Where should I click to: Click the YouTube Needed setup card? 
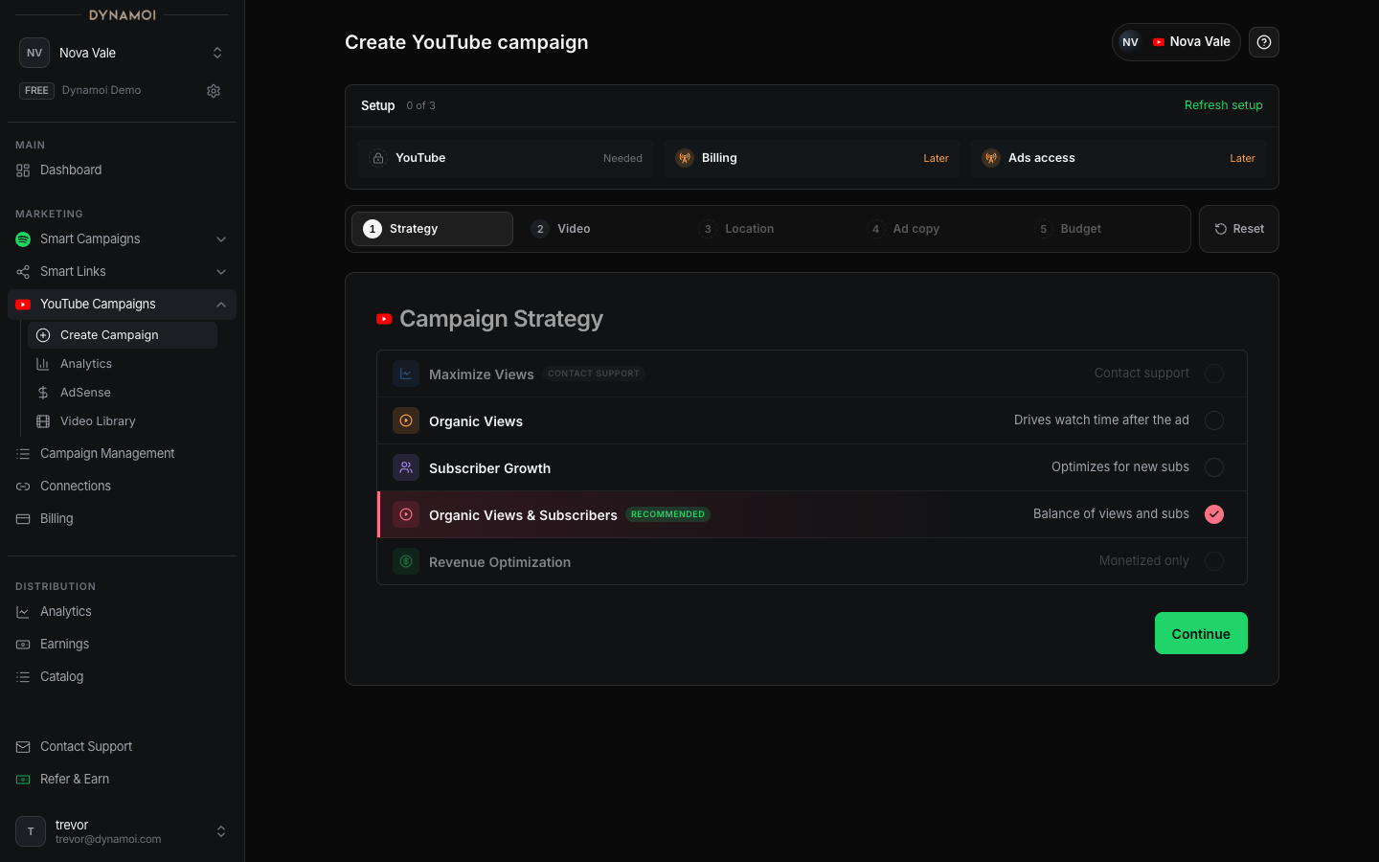coord(506,158)
